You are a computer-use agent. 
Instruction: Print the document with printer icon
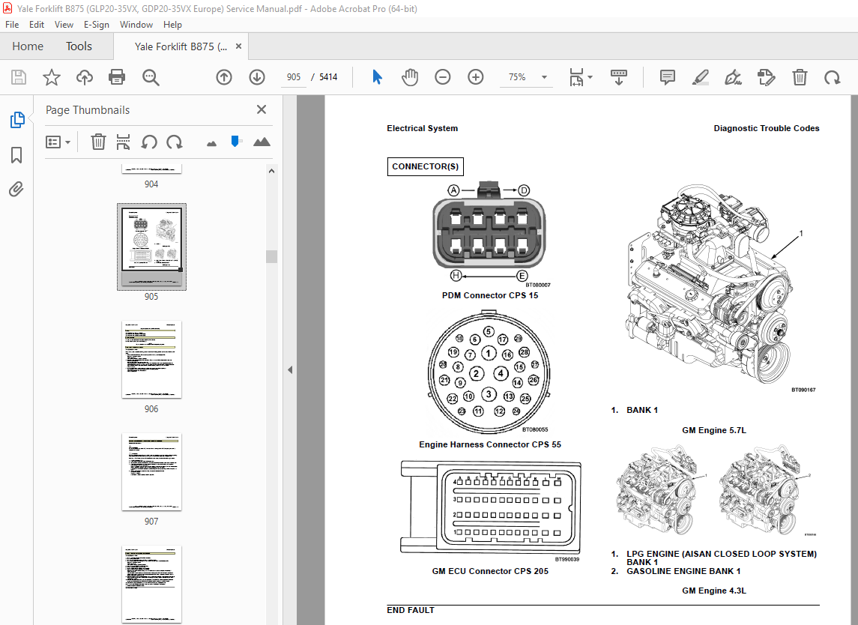click(x=117, y=77)
